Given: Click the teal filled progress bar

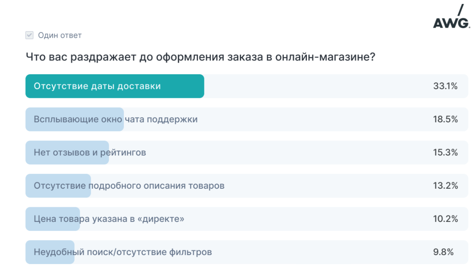Looking at the screenshot, I should [115, 86].
